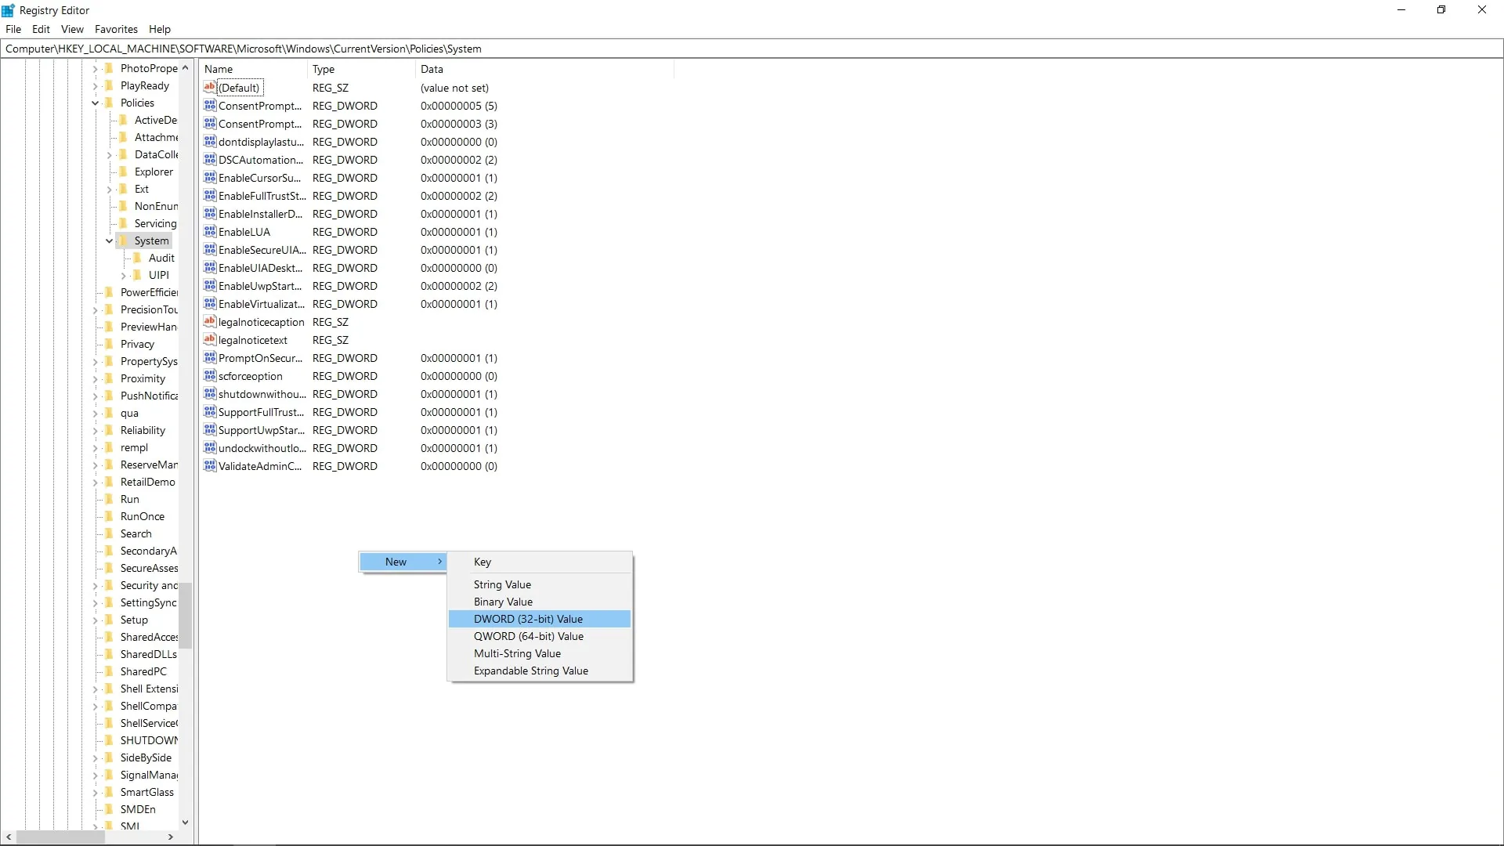This screenshot has height=846, width=1504.
Task: Click the Run folder icon in tree
Action: pyautogui.click(x=110, y=499)
